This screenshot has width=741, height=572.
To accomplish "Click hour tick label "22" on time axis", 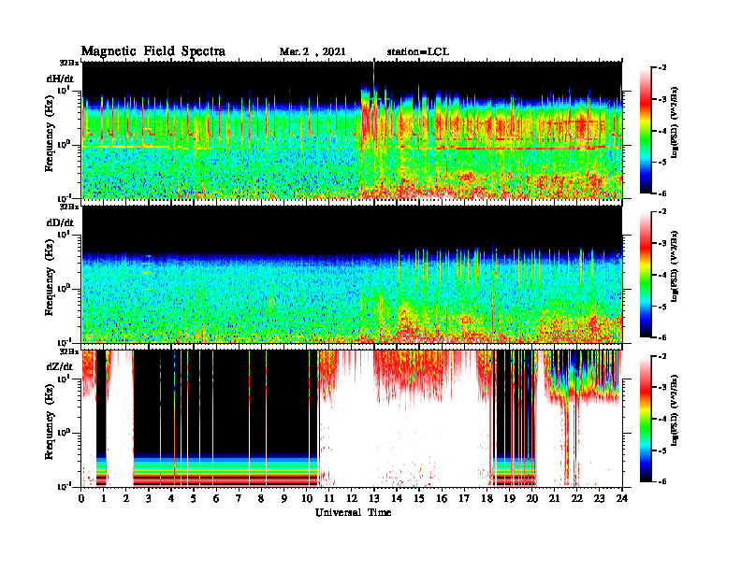I will (576, 498).
